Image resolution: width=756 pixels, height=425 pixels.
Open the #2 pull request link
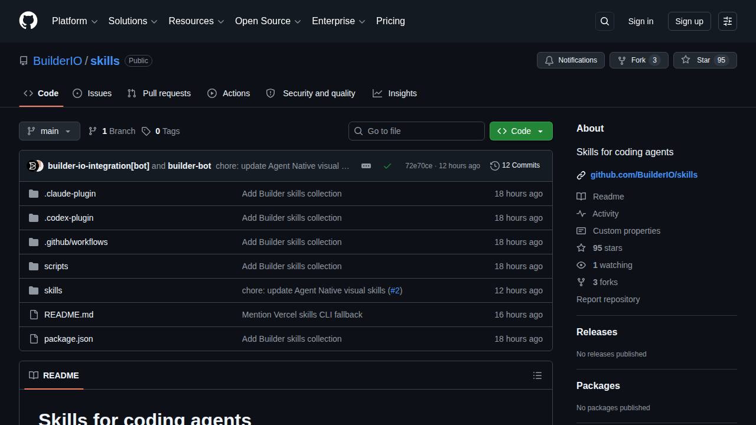click(395, 290)
